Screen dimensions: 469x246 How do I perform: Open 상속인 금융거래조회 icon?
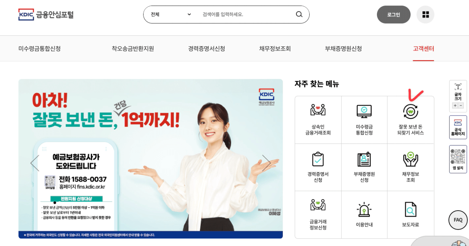[x=318, y=110]
